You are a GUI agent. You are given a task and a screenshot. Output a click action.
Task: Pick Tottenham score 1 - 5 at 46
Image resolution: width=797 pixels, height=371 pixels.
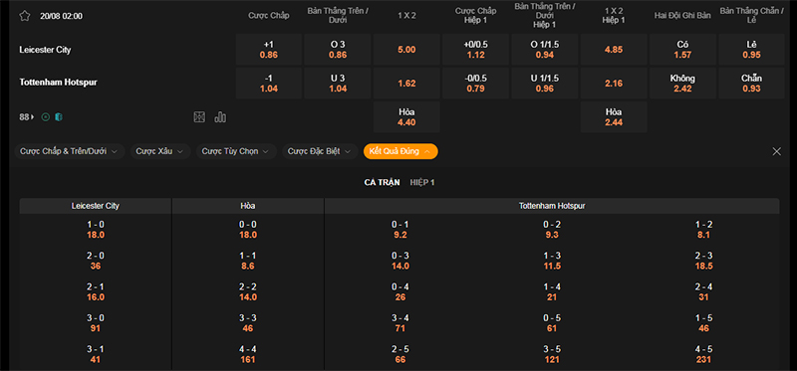[704, 323]
